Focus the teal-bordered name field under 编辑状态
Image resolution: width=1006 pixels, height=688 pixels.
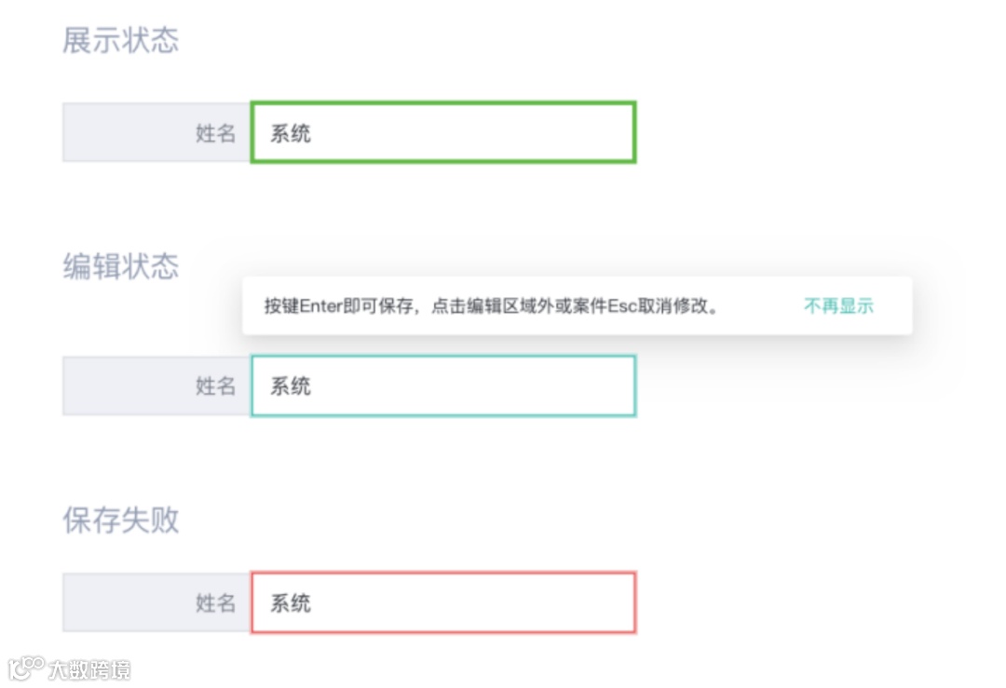(x=443, y=385)
